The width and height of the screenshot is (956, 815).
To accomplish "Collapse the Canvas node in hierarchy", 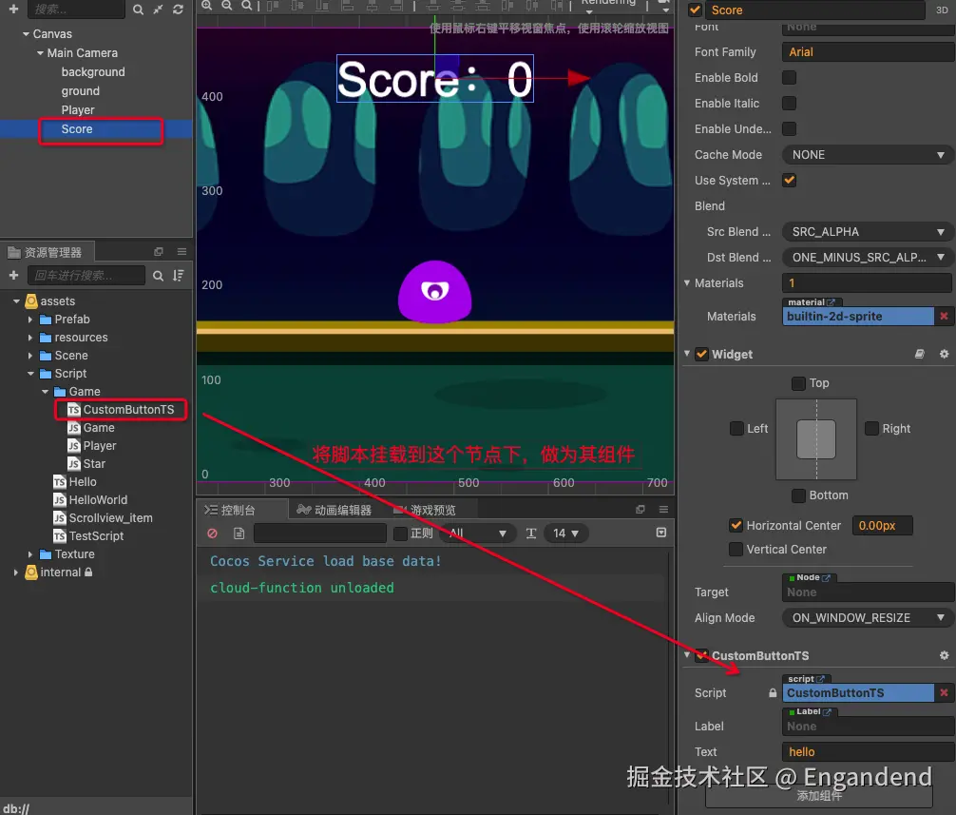I will click(x=26, y=34).
